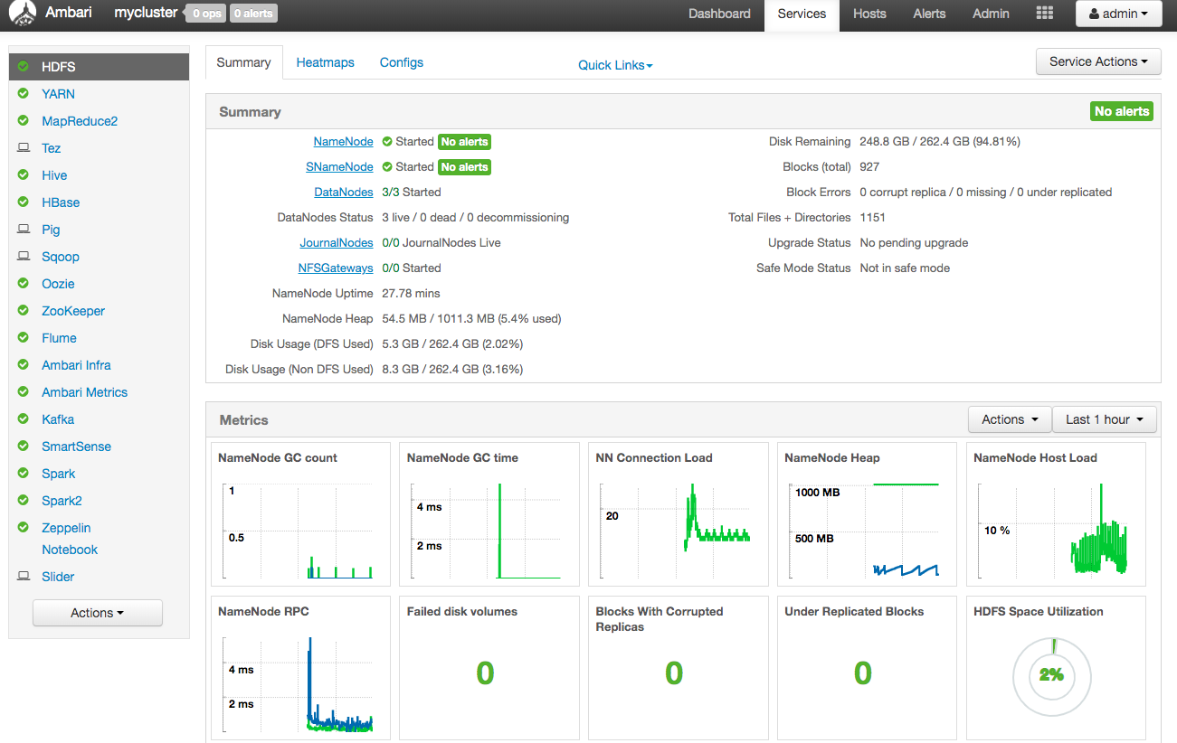Click No alerts badge next to SNameNode
The image size is (1177, 743).
[464, 167]
